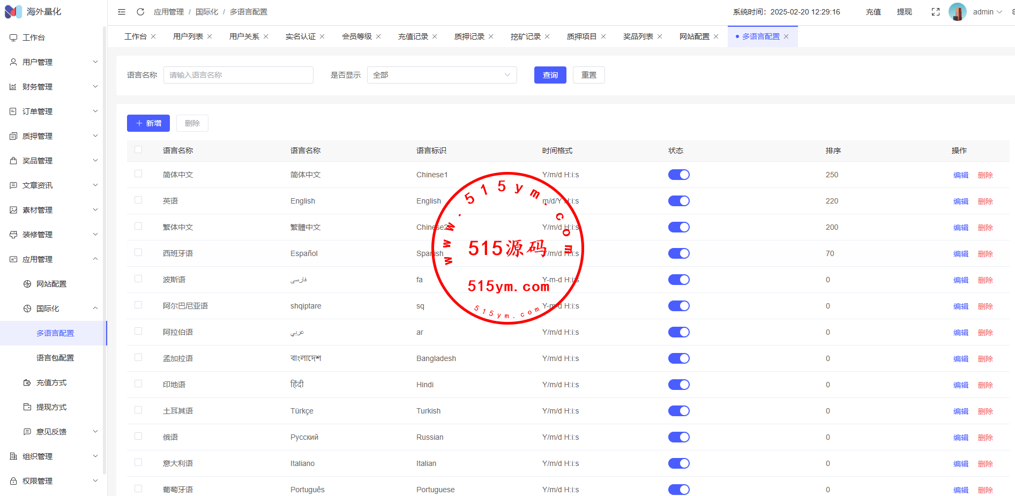1015x496 pixels.
Task: Toggle off status for 简体中文
Action: [678, 175]
